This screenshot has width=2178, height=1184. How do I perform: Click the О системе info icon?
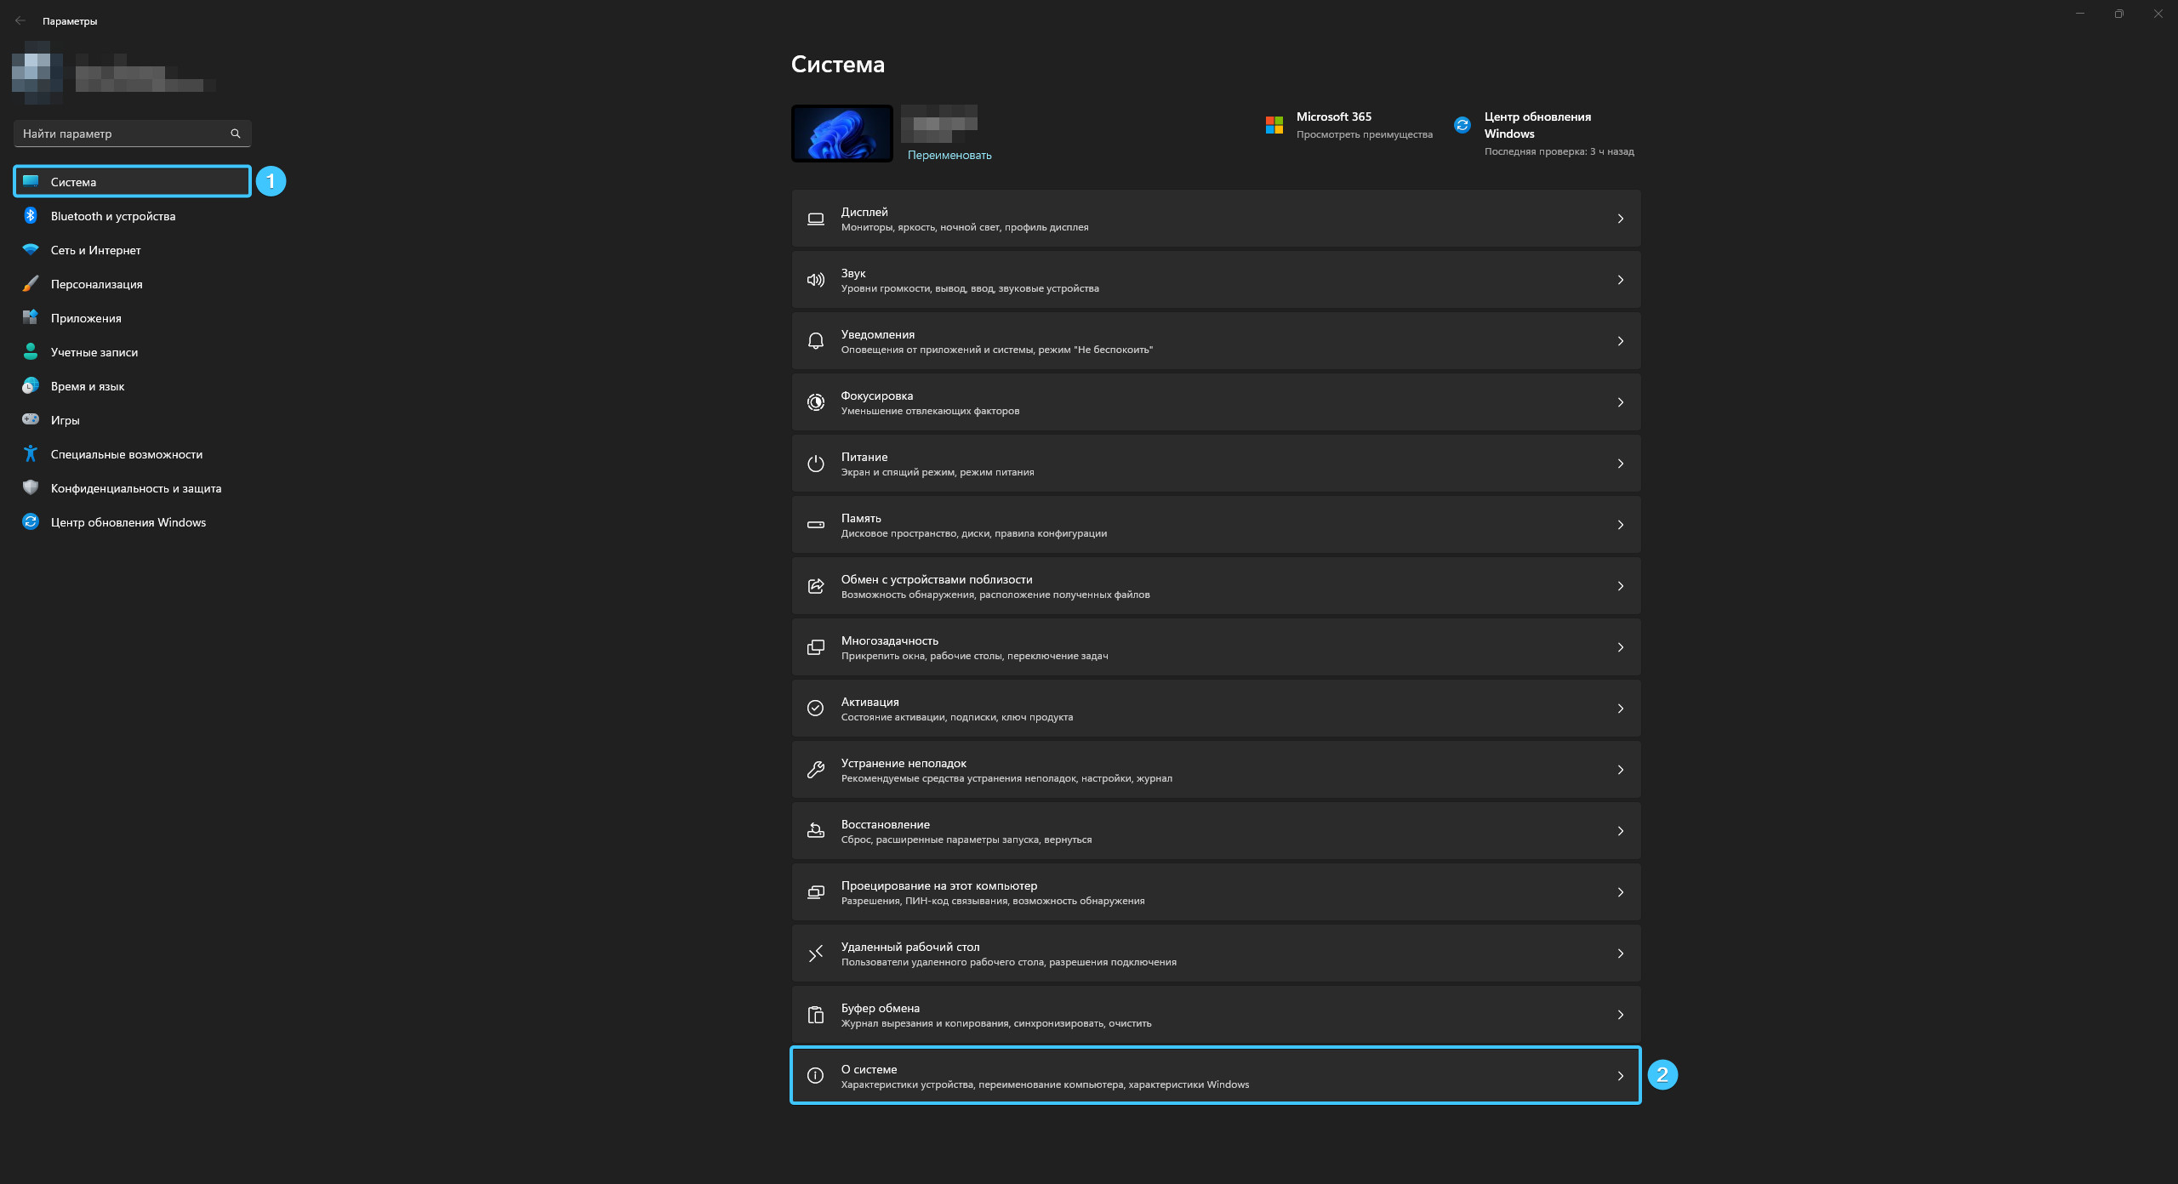816,1076
